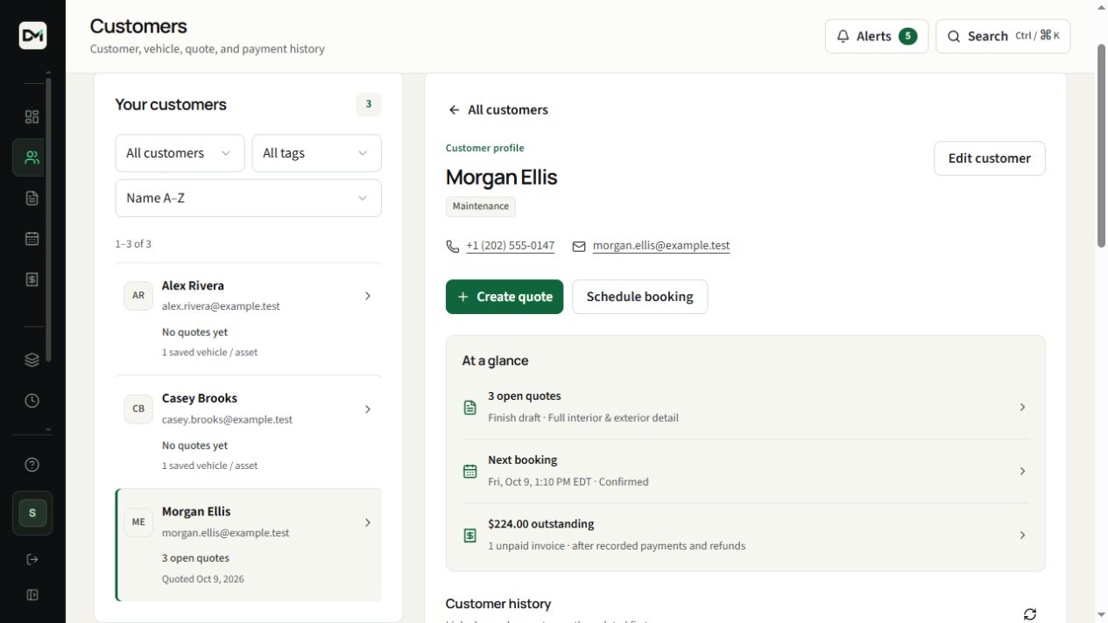Open the Next booking row chevron
This screenshot has height=623, width=1108.
(1022, 472)
